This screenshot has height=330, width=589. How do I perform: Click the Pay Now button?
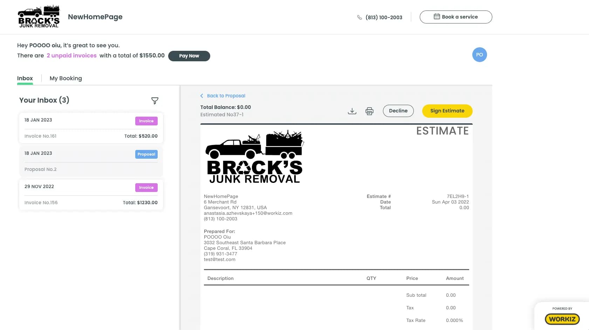(x=189, y=56)
